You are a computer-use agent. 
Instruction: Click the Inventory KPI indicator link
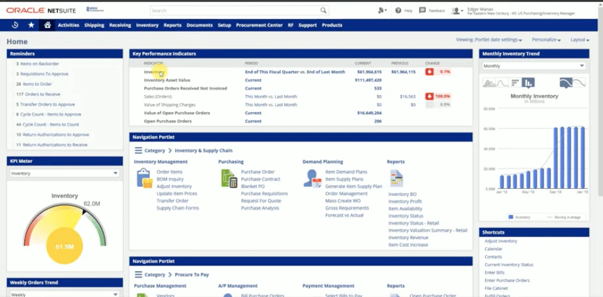tap(154, 72)
